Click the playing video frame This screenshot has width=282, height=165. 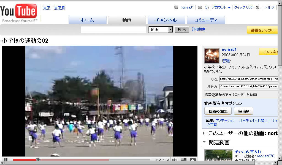(99, 101)
